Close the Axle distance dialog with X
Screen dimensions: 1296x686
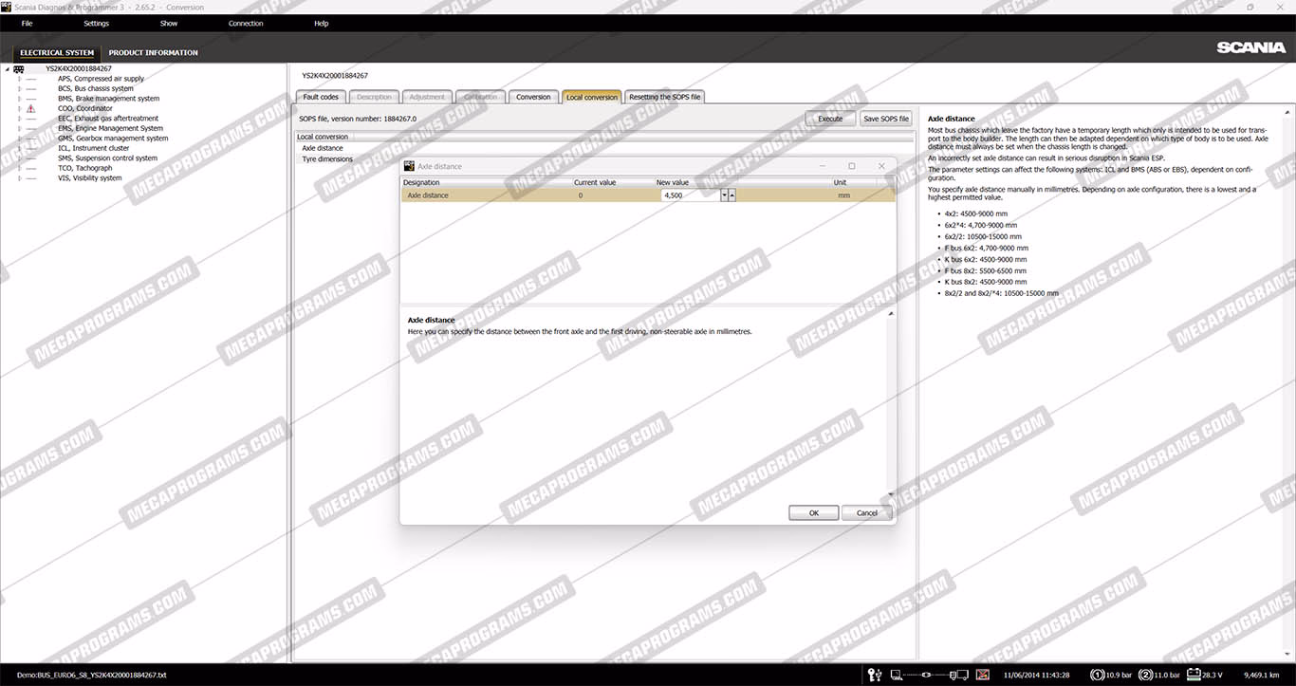click(881, 166)
